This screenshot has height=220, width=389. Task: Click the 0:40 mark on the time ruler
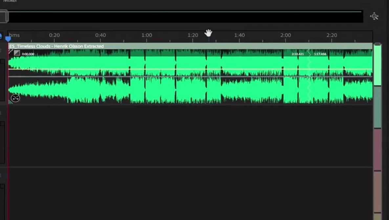100,35
